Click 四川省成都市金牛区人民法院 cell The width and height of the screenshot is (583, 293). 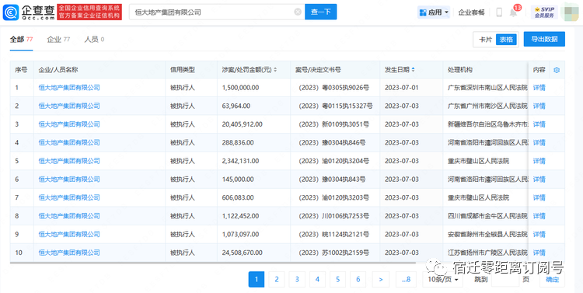tap(487, 216)
